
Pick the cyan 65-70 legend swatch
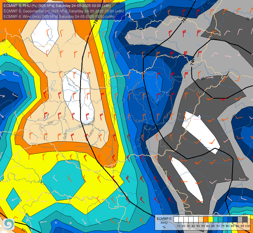[216, 220]
